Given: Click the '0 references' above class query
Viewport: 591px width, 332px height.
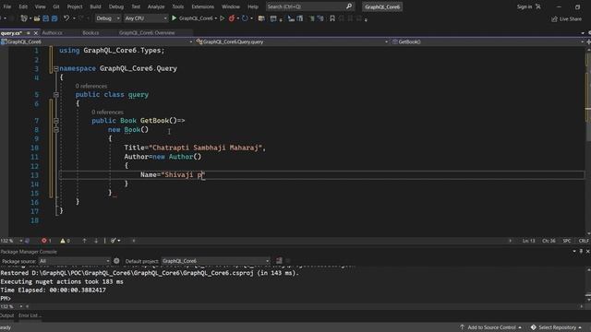Looking at the screenshot, I should (x=90, y=86).
